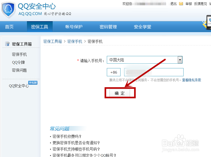
Task: Click the phone number input field
Action: coord(154,72)
